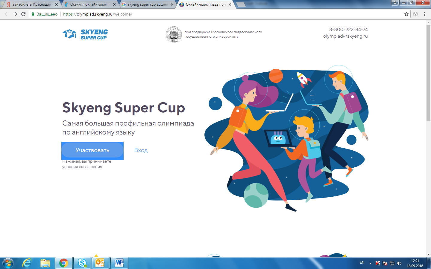431x269 pixels.
Task: Click условия соглашения agreement text
Action: [82, 167]
